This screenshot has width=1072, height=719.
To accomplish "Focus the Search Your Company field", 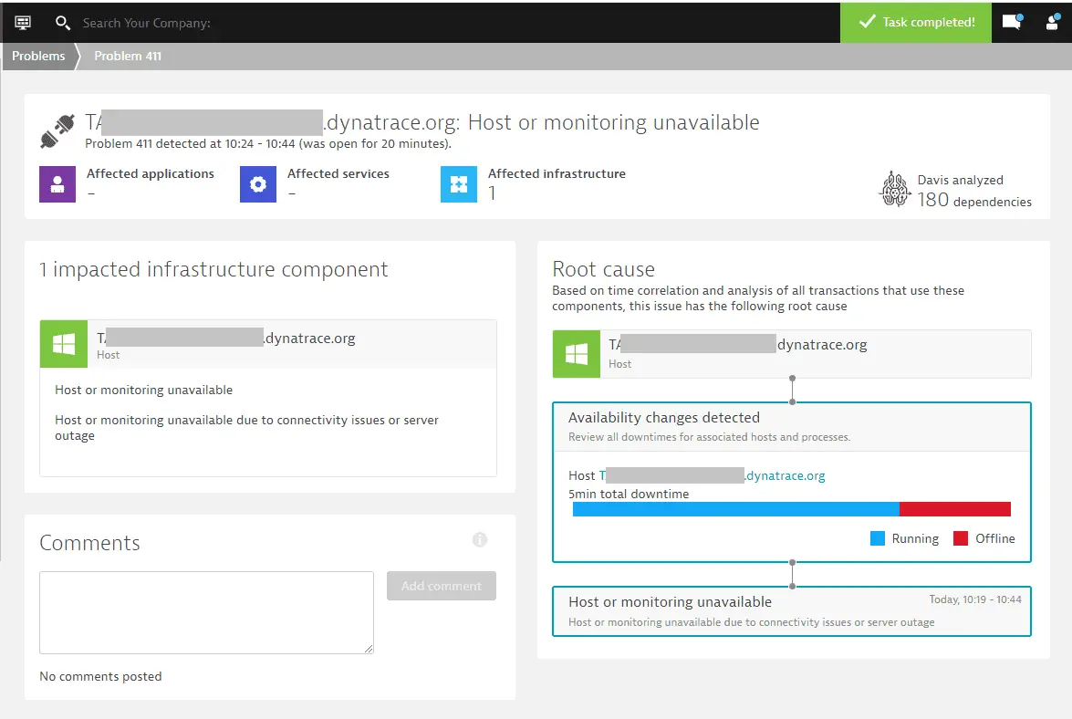I will click(x=146, y=23).
